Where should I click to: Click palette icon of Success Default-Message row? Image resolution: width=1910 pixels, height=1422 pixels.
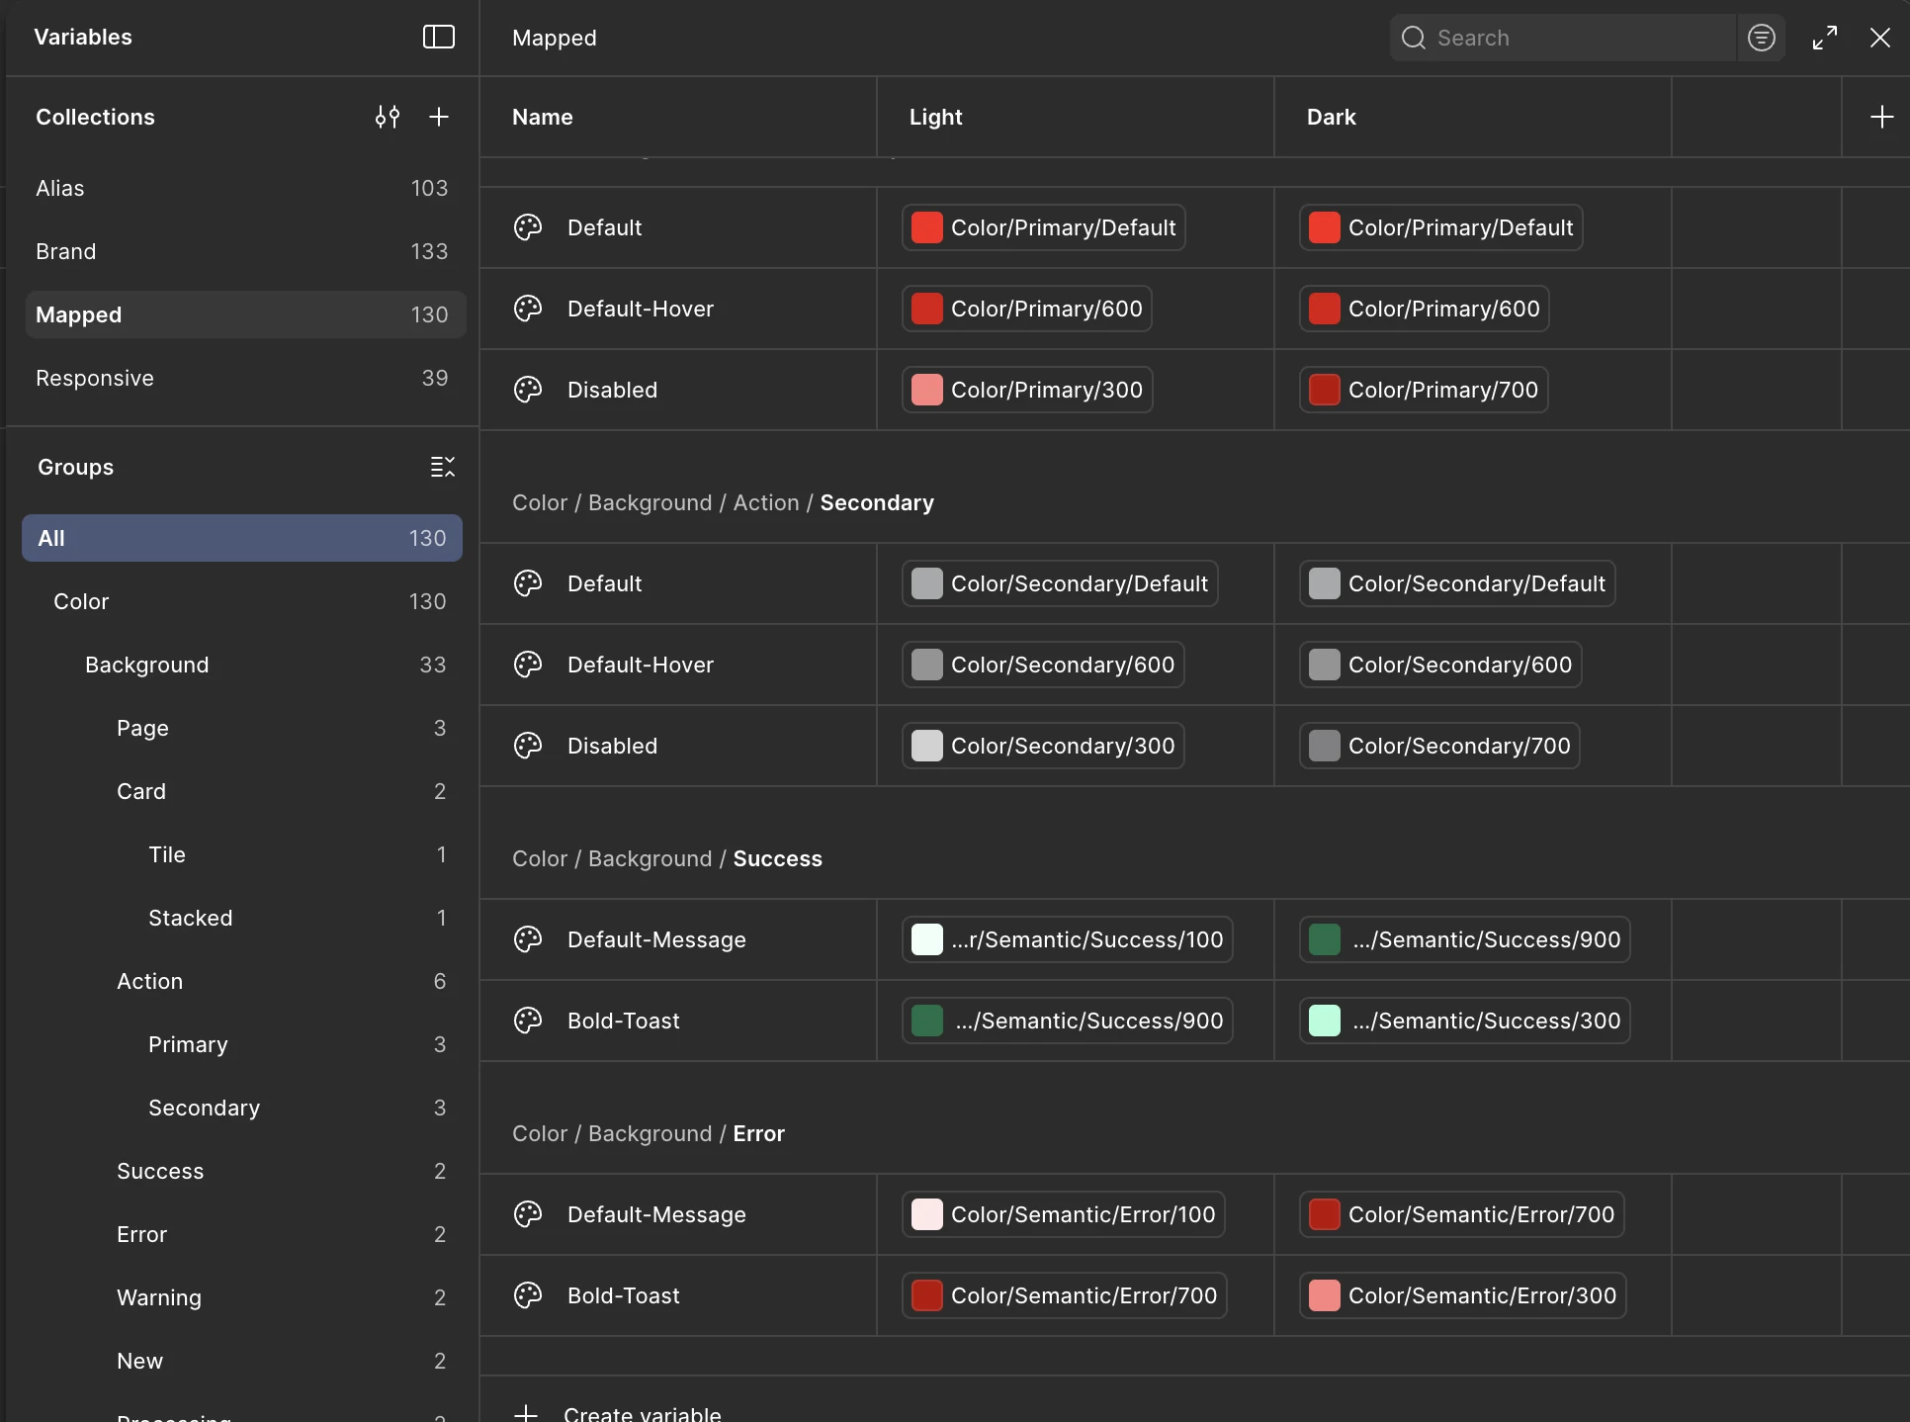point(528,939)
